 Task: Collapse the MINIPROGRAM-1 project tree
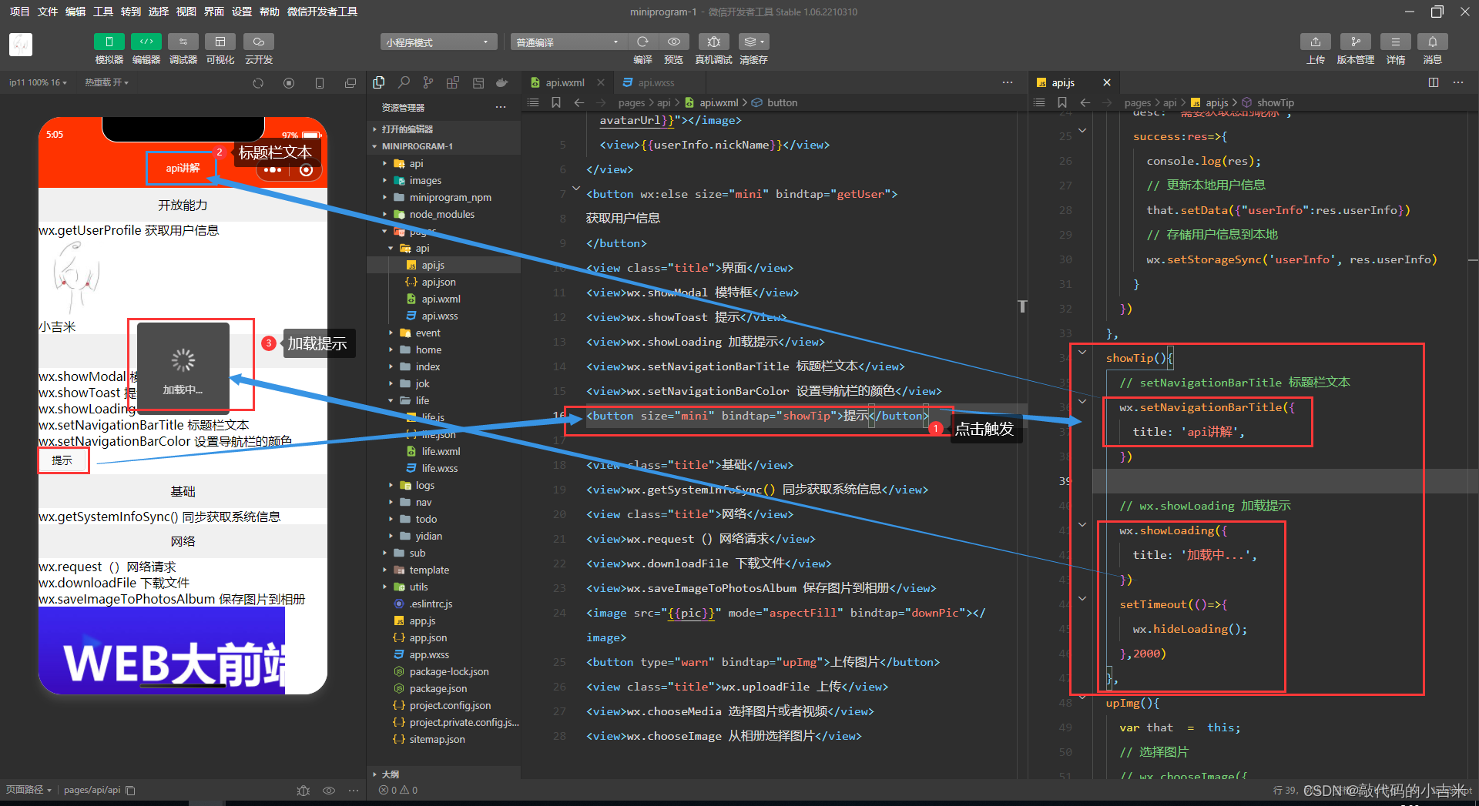444,146
